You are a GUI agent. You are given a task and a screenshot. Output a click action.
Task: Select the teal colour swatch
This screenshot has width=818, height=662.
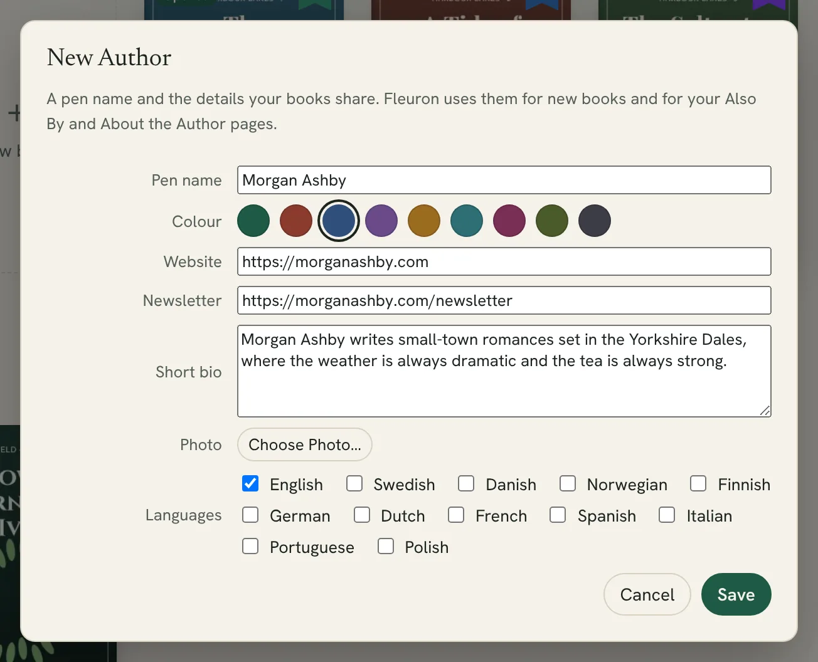tap(467, 221)
